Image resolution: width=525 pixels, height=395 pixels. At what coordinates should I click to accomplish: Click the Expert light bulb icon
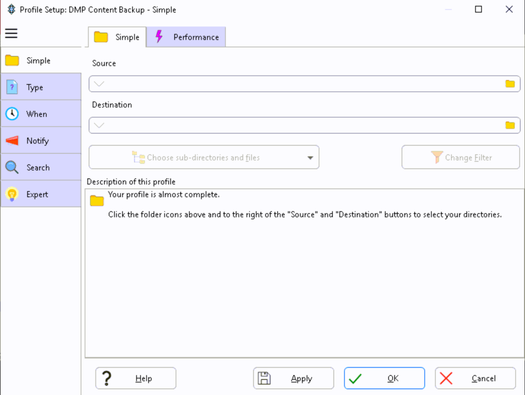(12, 194)
